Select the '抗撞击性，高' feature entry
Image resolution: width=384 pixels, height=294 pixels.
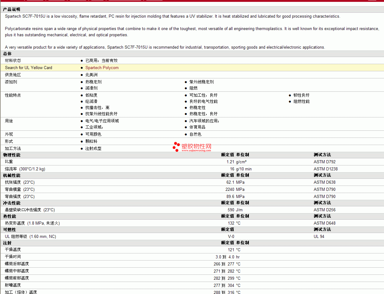click(98, 108)
